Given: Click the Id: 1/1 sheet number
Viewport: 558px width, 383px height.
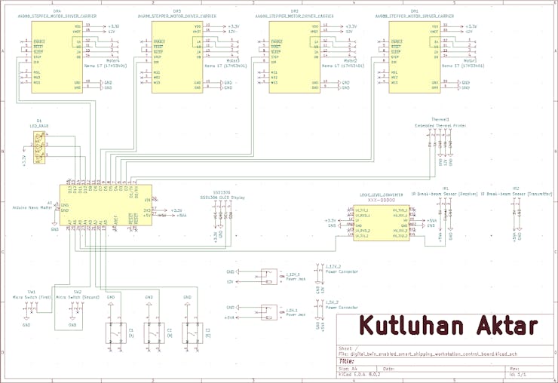Looking at the screenshot, I should click(x=518, y=375).
